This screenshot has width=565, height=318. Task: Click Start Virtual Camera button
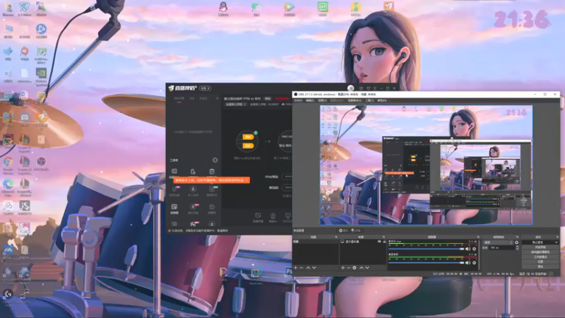(x=540, y=252)
